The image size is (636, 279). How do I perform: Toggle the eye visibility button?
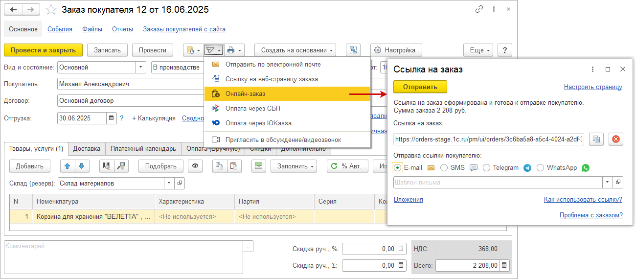tap(196, 166)
